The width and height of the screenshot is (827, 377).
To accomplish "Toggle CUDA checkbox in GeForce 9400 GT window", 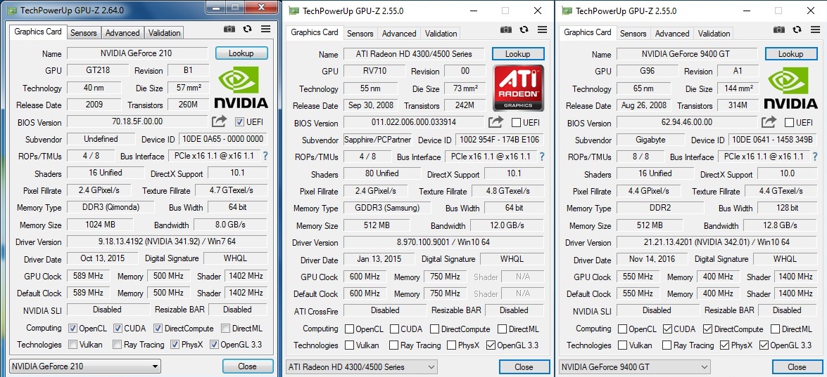I will tap(668, 329).
